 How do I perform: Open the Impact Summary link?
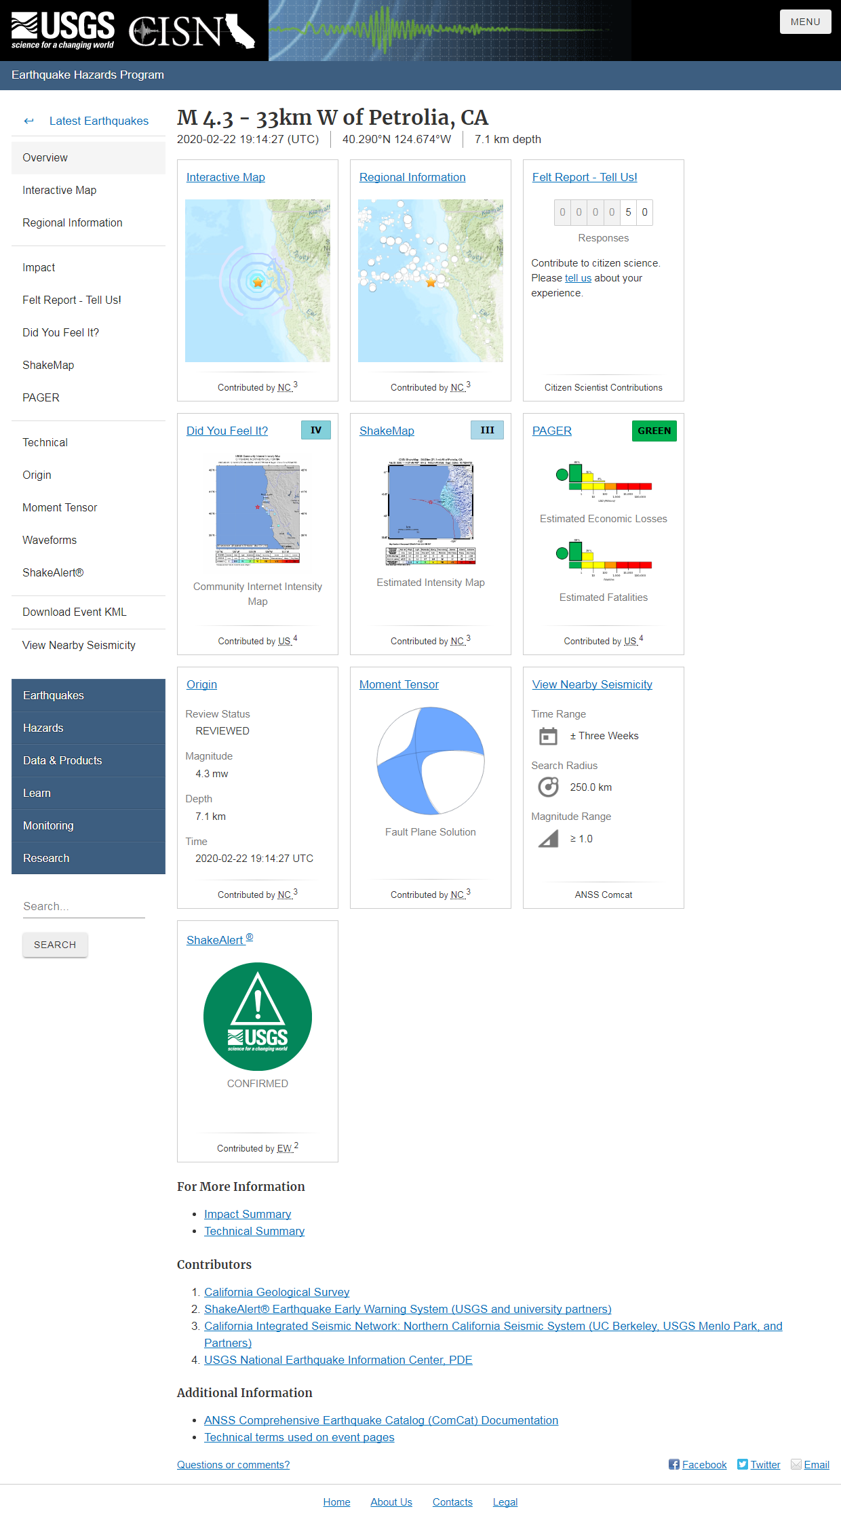pos(248,1214)
